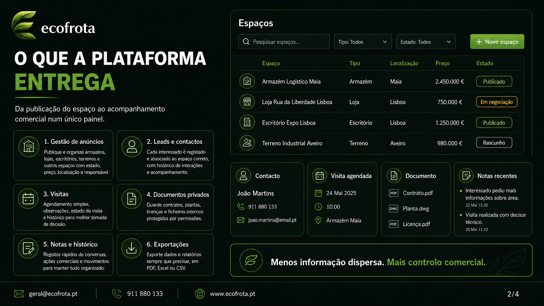Screen dimensions: 544x306
Task: Select the Terreno Industrial Aveiro name
Action: (292, 143)
